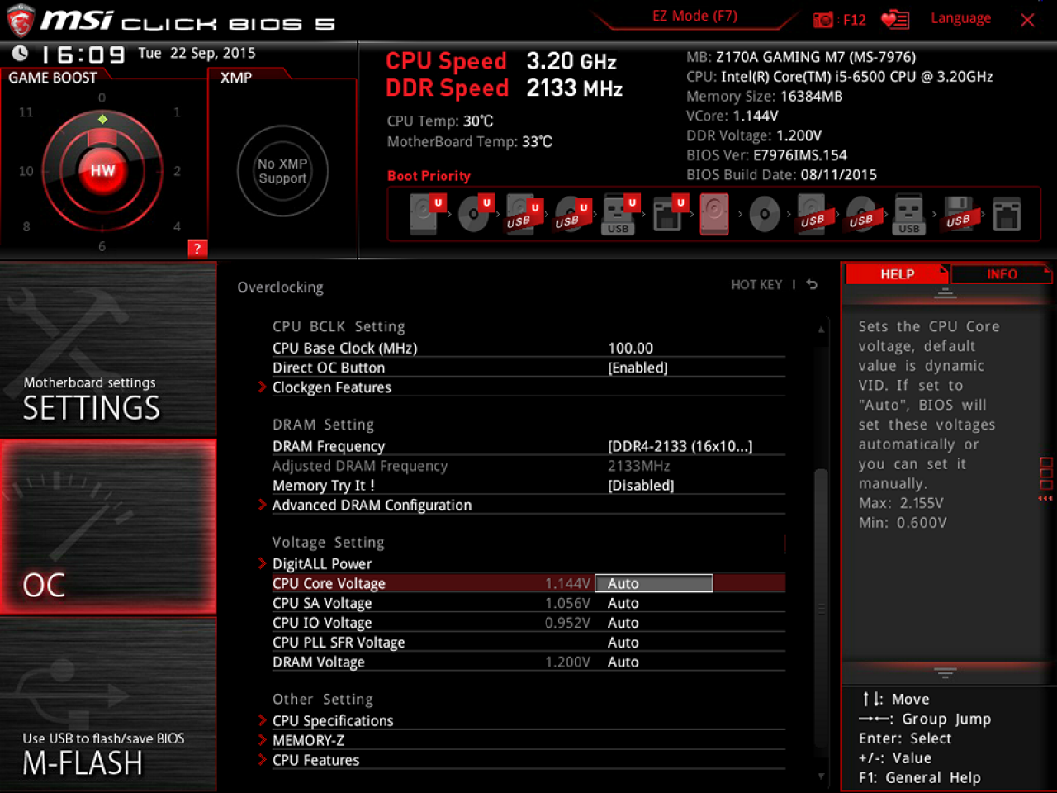This screenshot has width=1057, height=793.
Task: Select the CPU IO Voltage Auto value
Action: 623,623
